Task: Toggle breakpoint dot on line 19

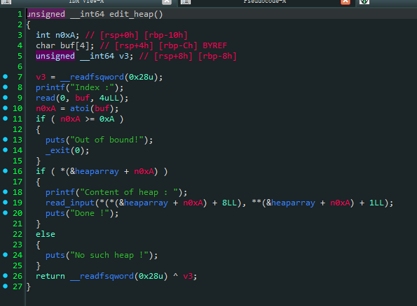Action: point(6,203)
